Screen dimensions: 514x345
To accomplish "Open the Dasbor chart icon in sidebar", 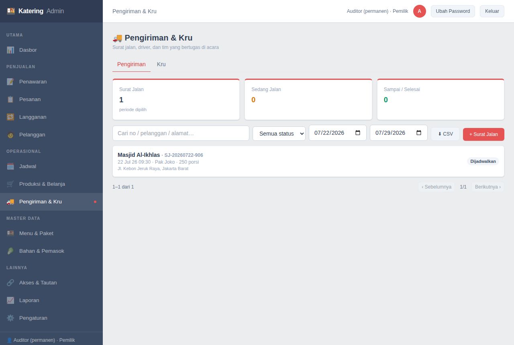I will tap(10, 50).
